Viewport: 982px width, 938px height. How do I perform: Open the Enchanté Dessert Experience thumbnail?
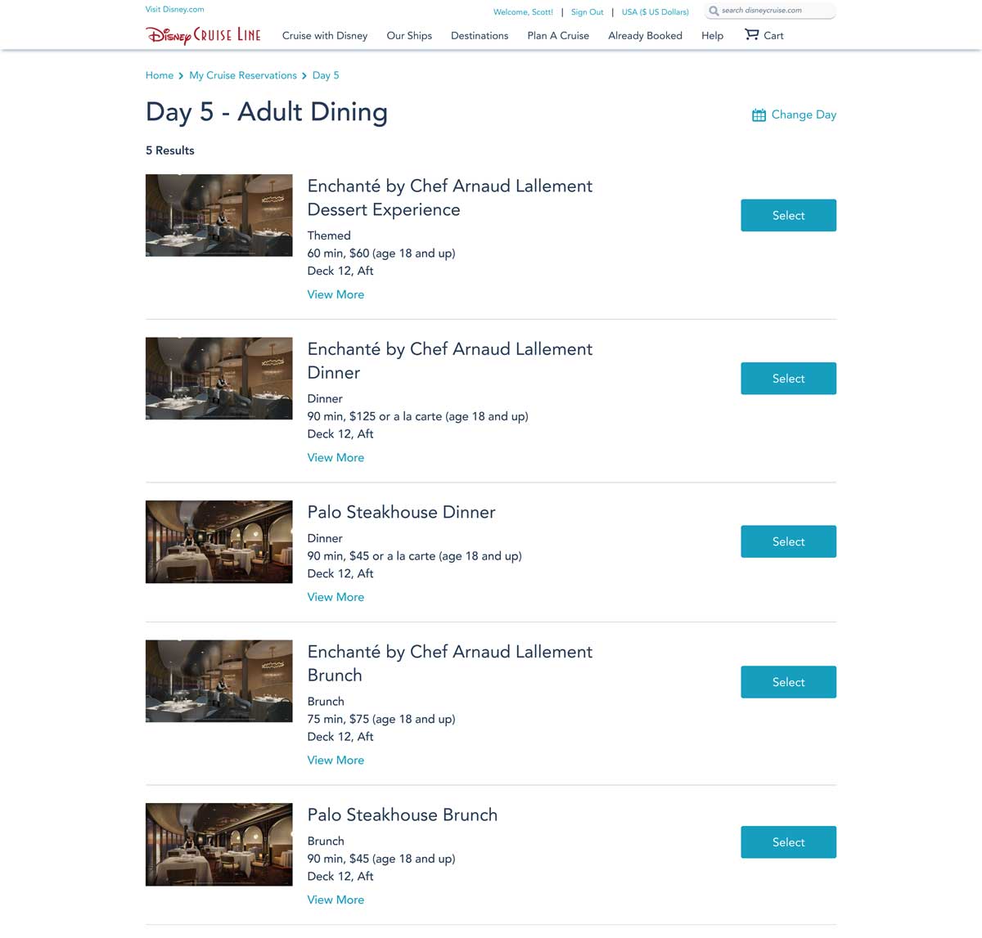218,215
